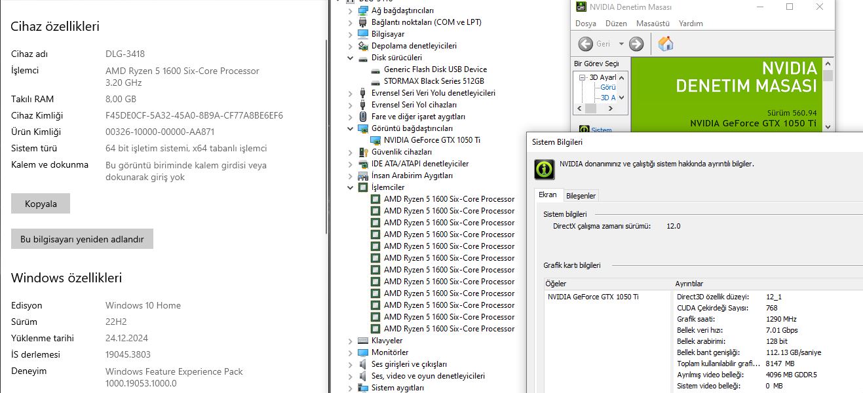This screenshot has width=863, height=393.
Task: Click the Görüntü bağdaştırıcıları display adapter icon
Action: [363, 128]
